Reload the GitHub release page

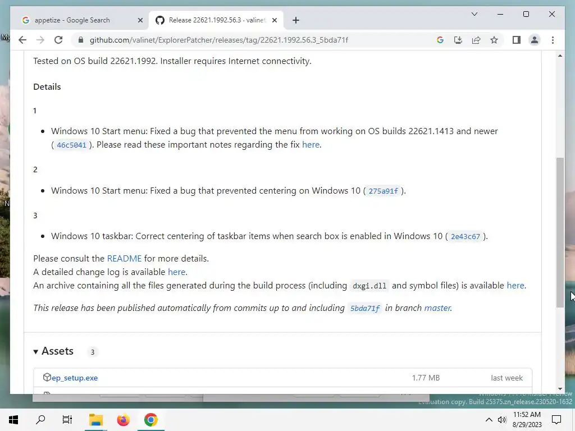(x=58, y=40)
